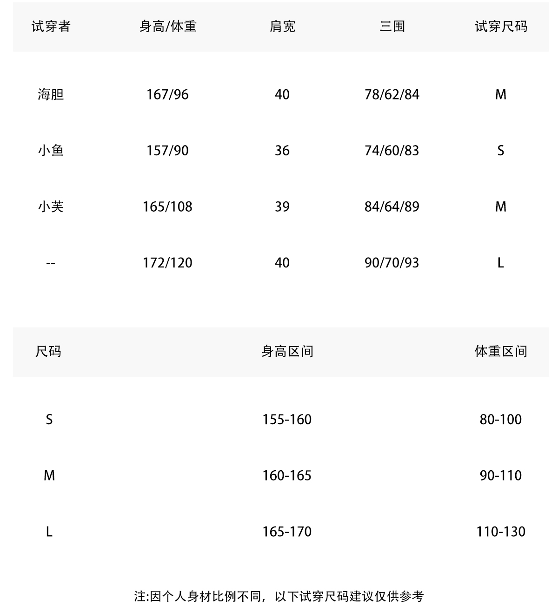The height and width of the screenshot is (613, 558).
Task: Select the tester name 小芙
Action: [51, 206]
